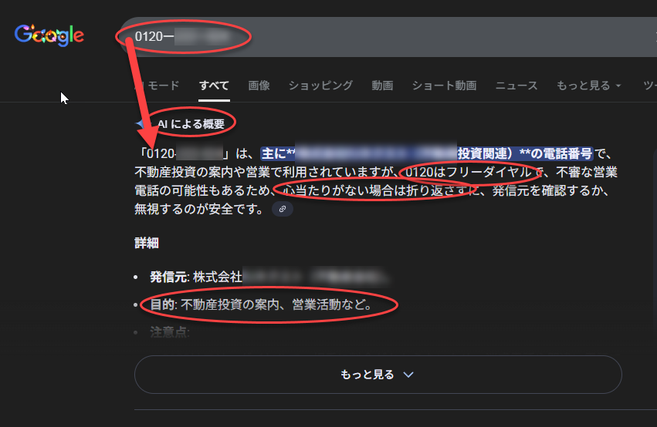
Task: Click the link chip icon after the summary
Action: (x=283, y=209)
